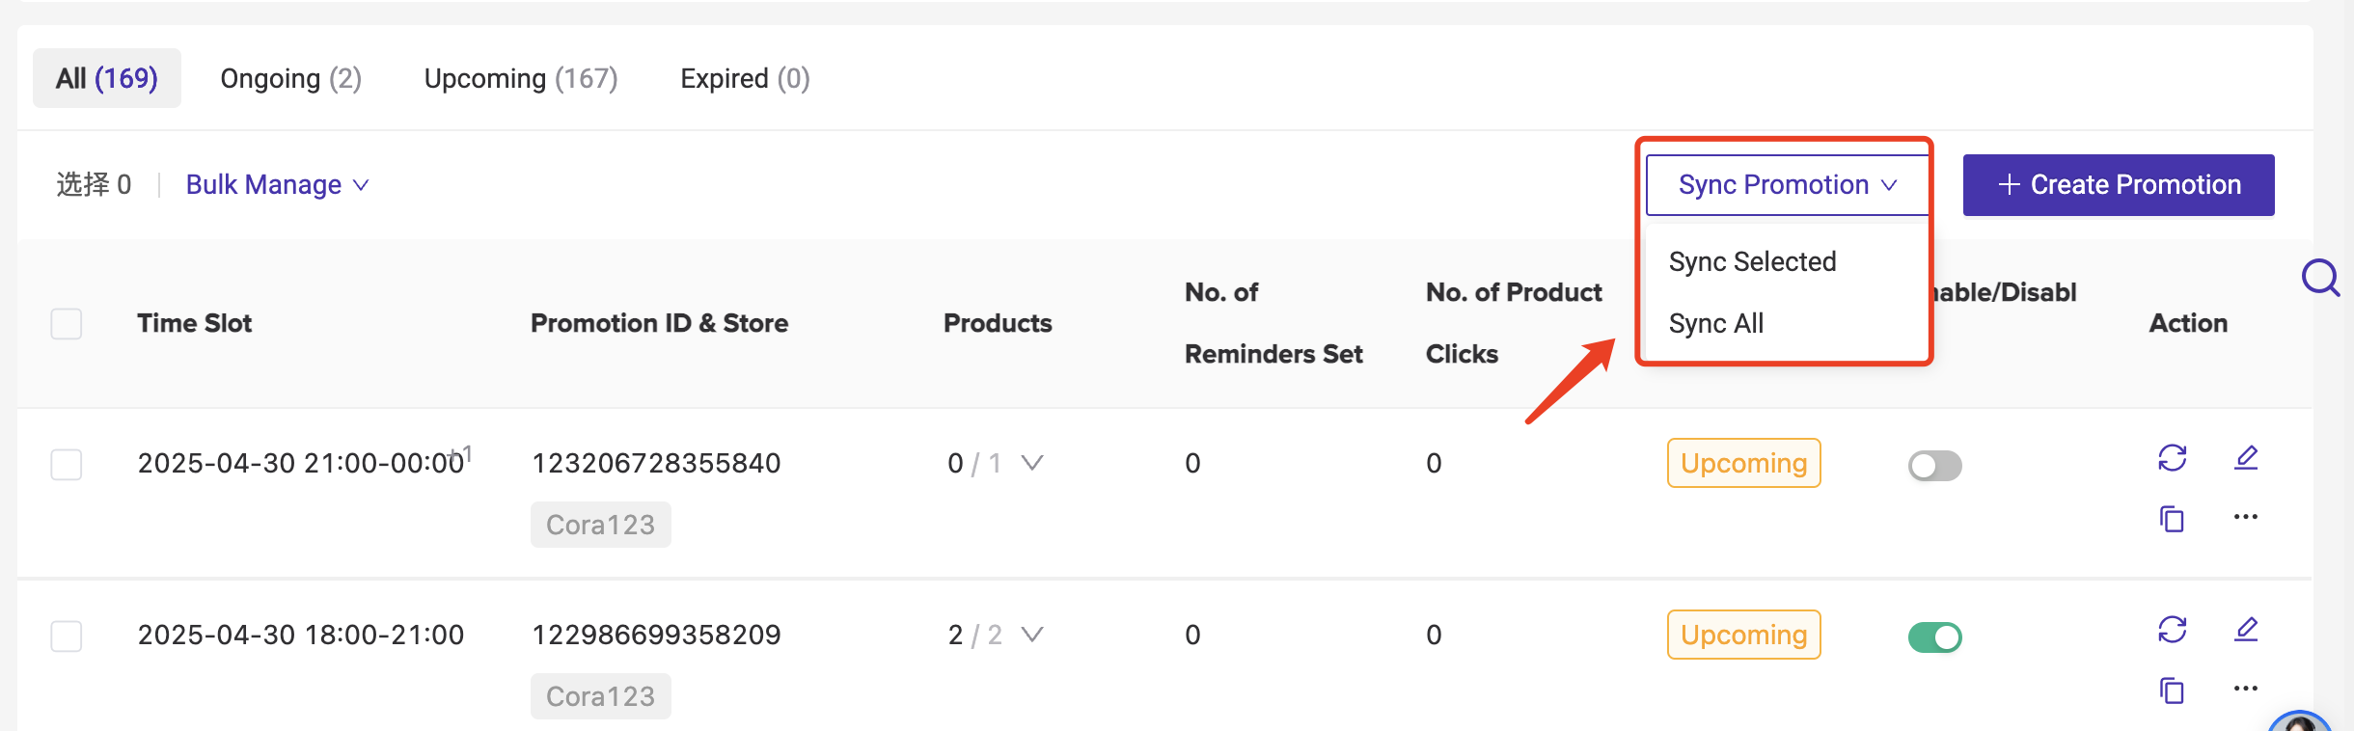2354x731 pixels.
Task: Expand products list showing 2 / 2
Action: pyautogui.click(x=1031, y=635)
